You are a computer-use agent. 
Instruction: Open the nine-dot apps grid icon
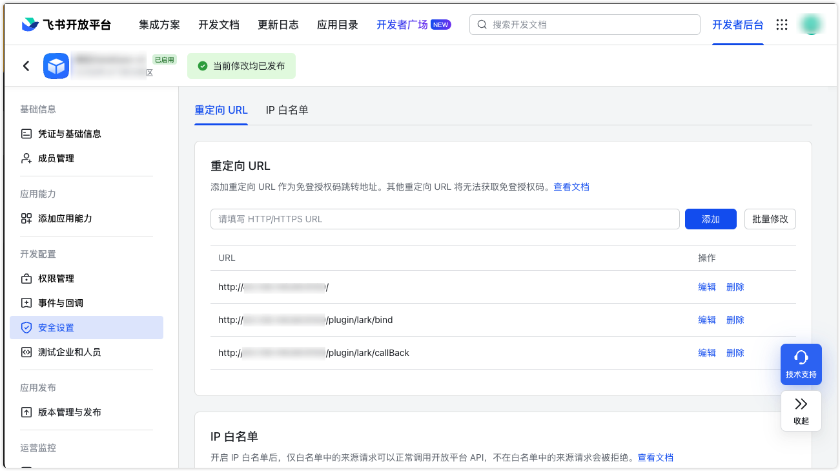pyautogui.click(x=782, y=25)
